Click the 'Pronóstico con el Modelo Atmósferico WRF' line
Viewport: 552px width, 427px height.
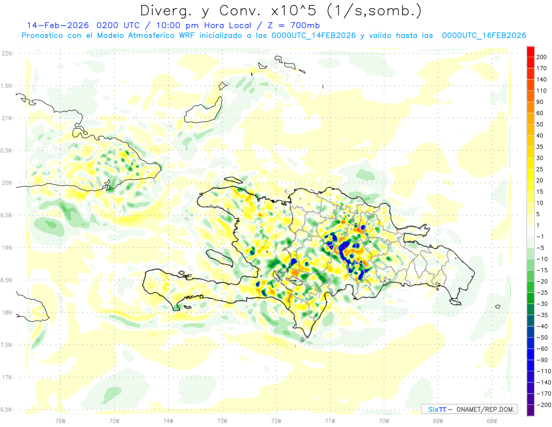pos(109,35)
